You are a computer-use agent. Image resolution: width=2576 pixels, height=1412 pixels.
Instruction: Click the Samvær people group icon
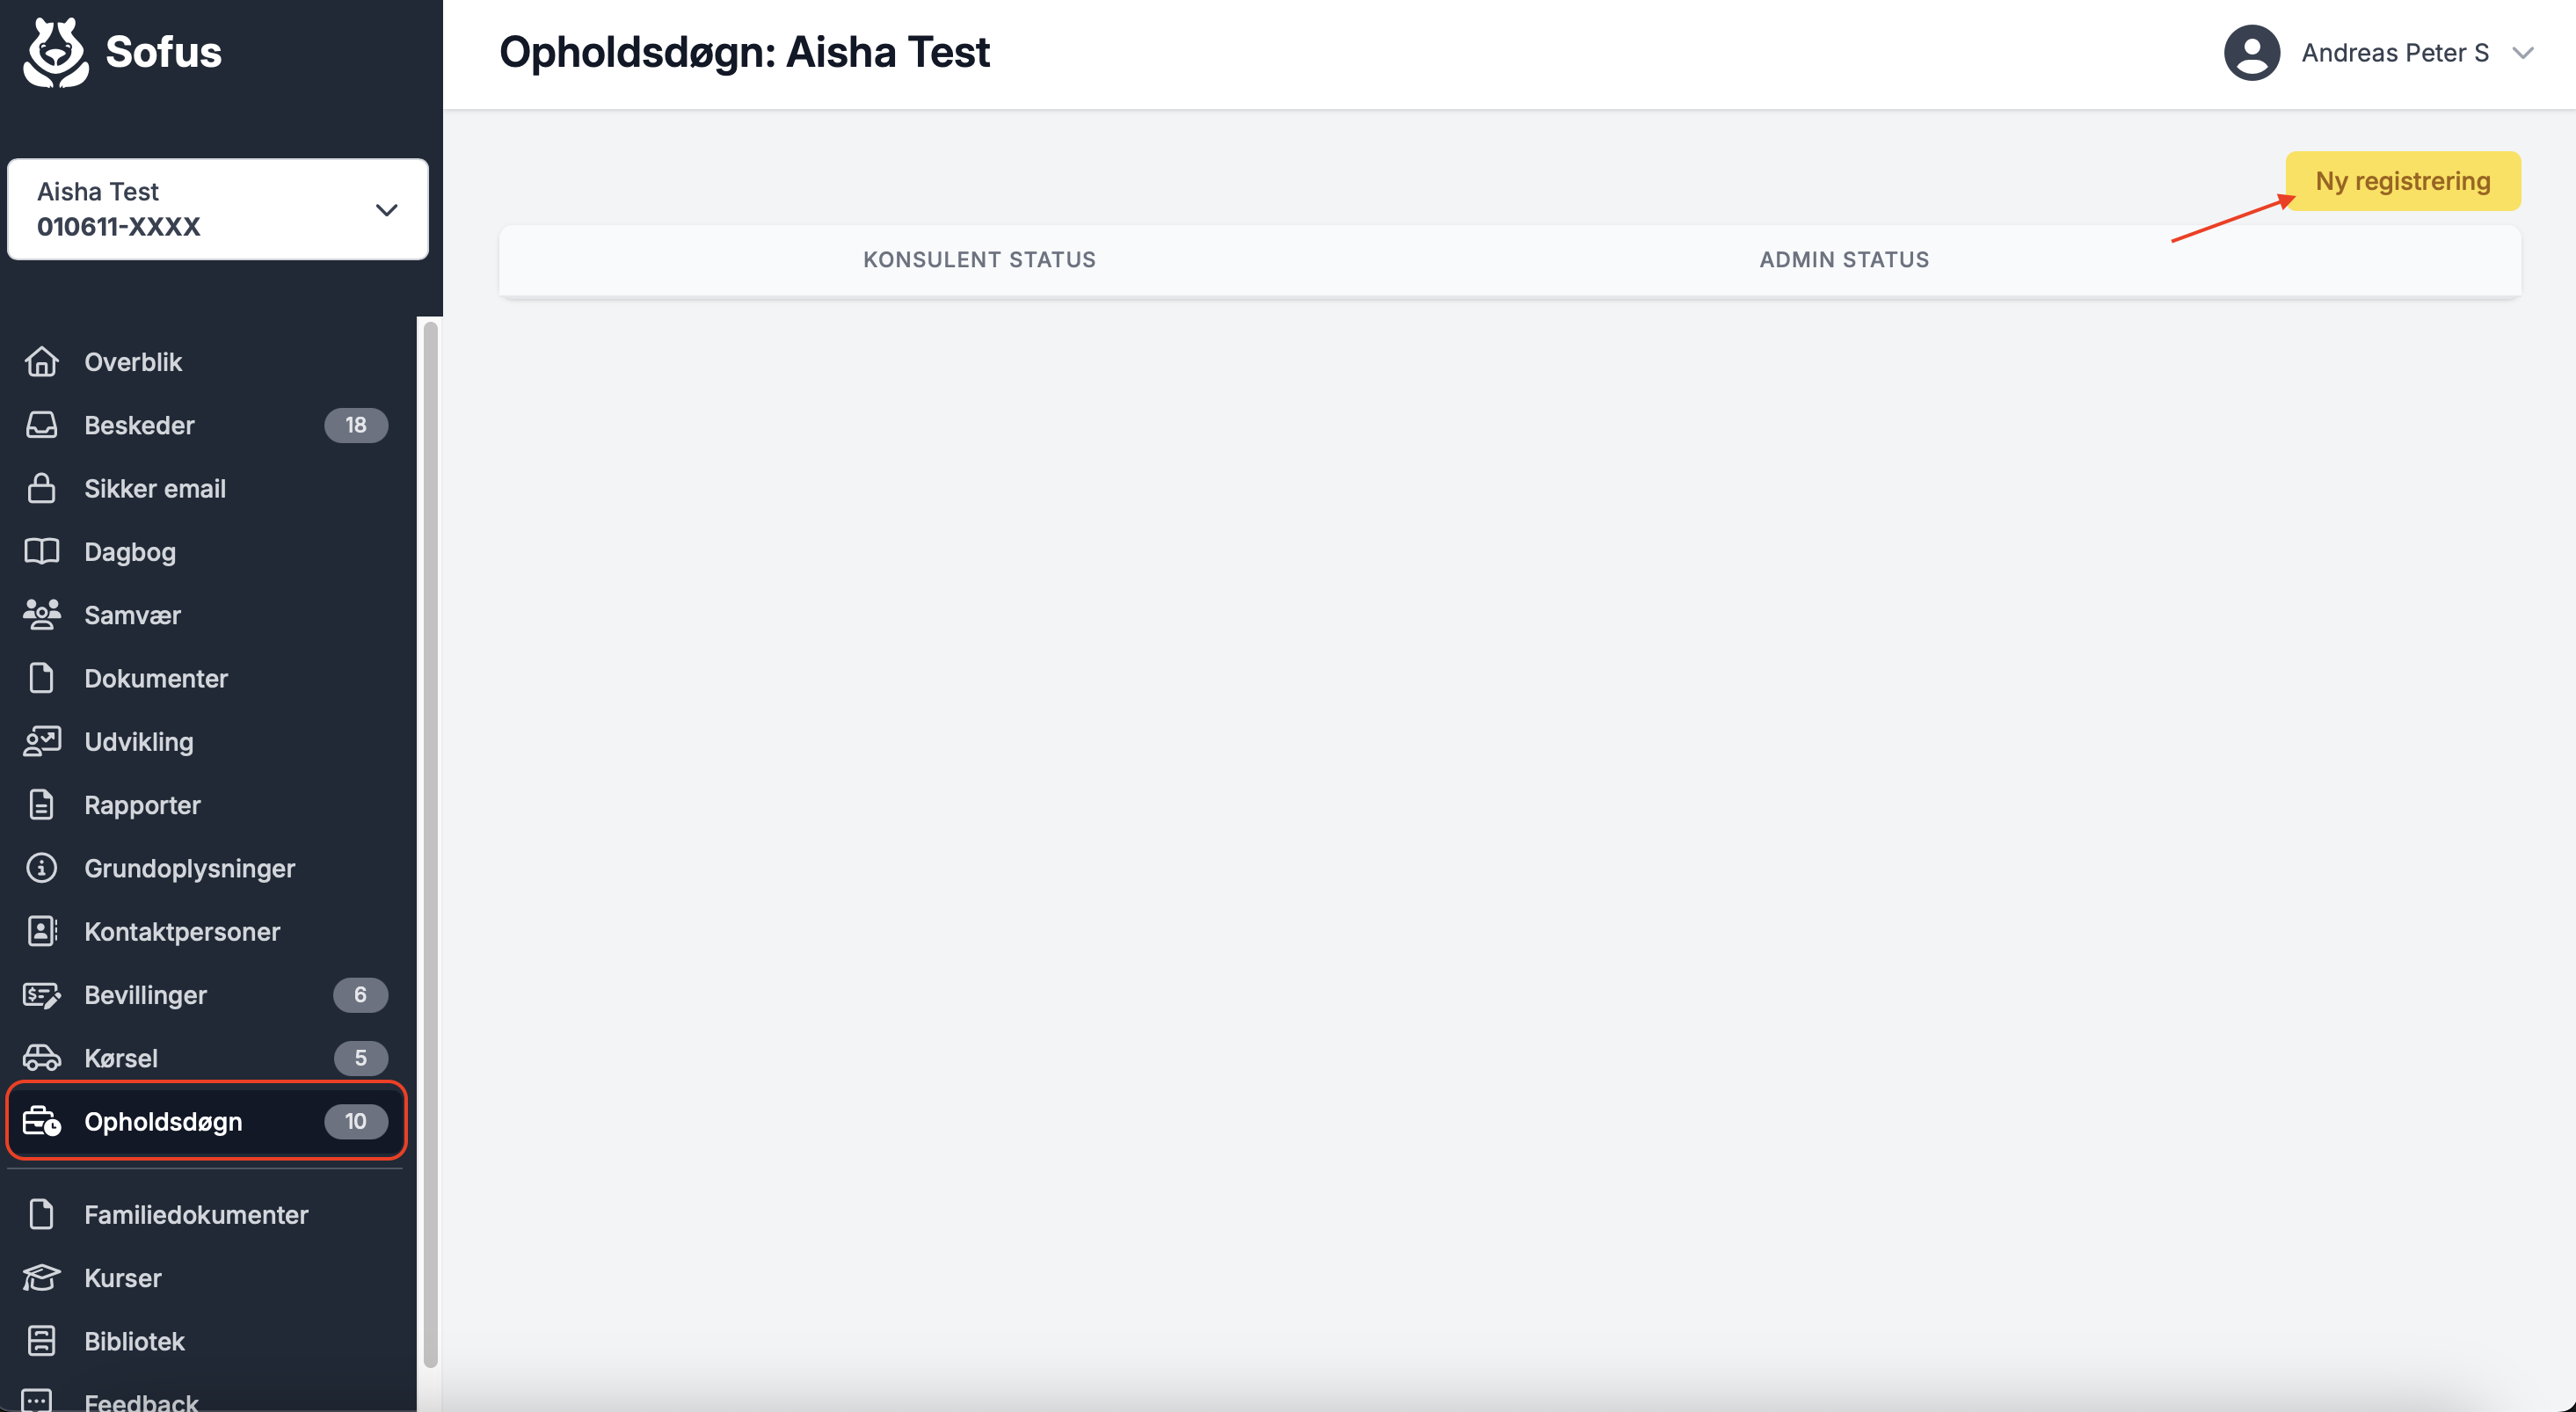click(x=42, y=614)
